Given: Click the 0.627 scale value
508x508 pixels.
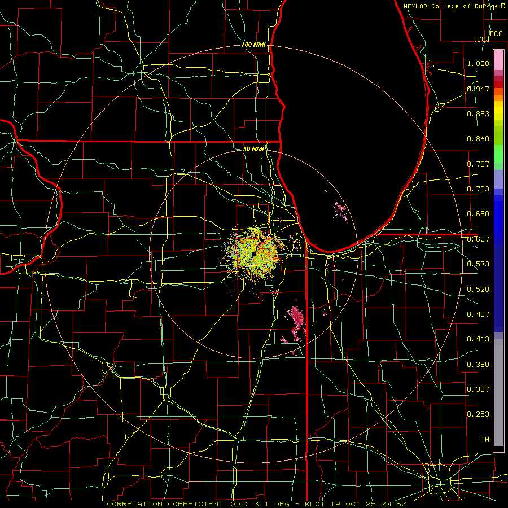Looking at the screenshot, I should (478, 239).
